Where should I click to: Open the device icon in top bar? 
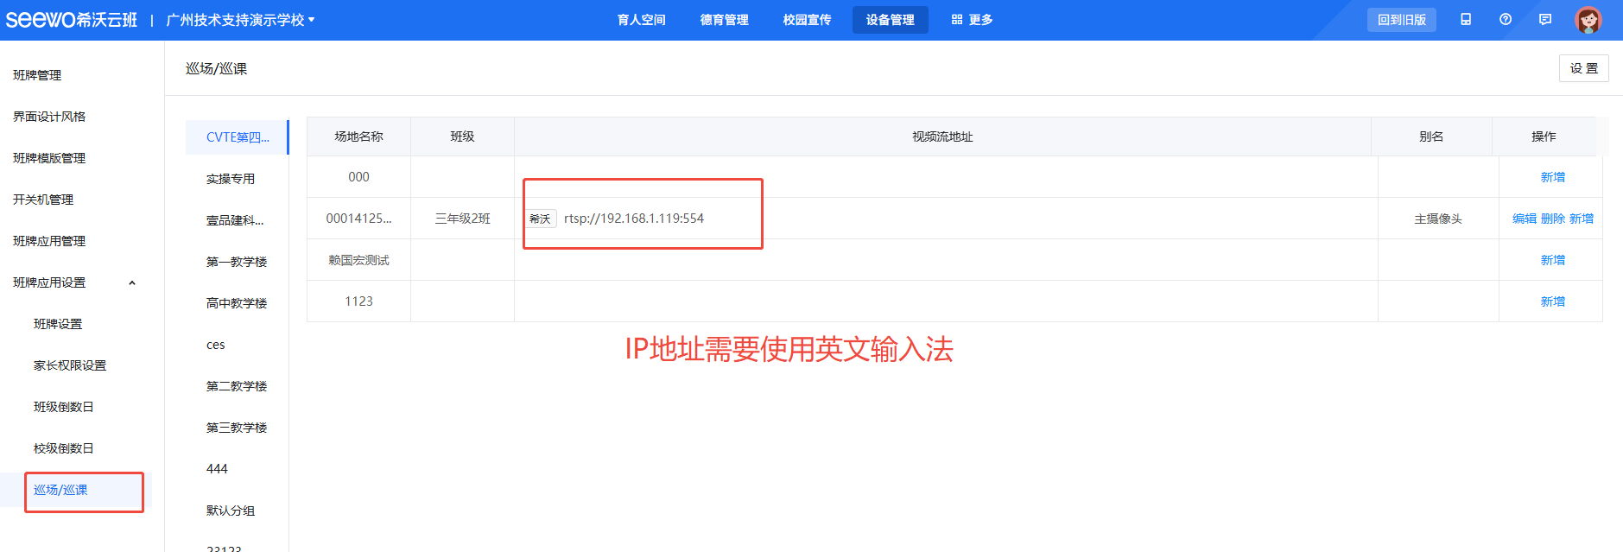(x=1466, y=20)
